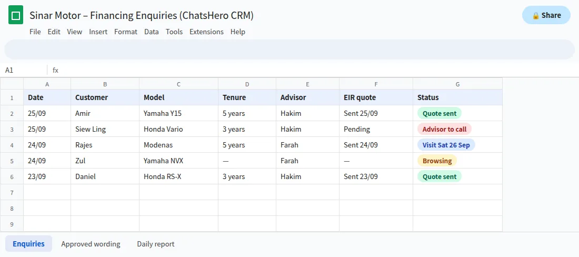Select row 4 header number
Viewport: 579px width, 257px height.
click(12, 145)
